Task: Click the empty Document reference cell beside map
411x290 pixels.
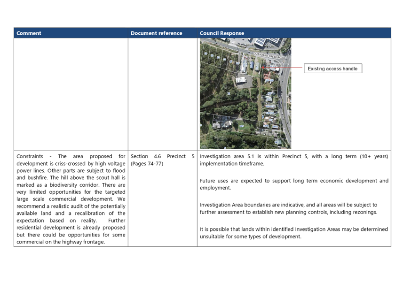Action: 162,94
